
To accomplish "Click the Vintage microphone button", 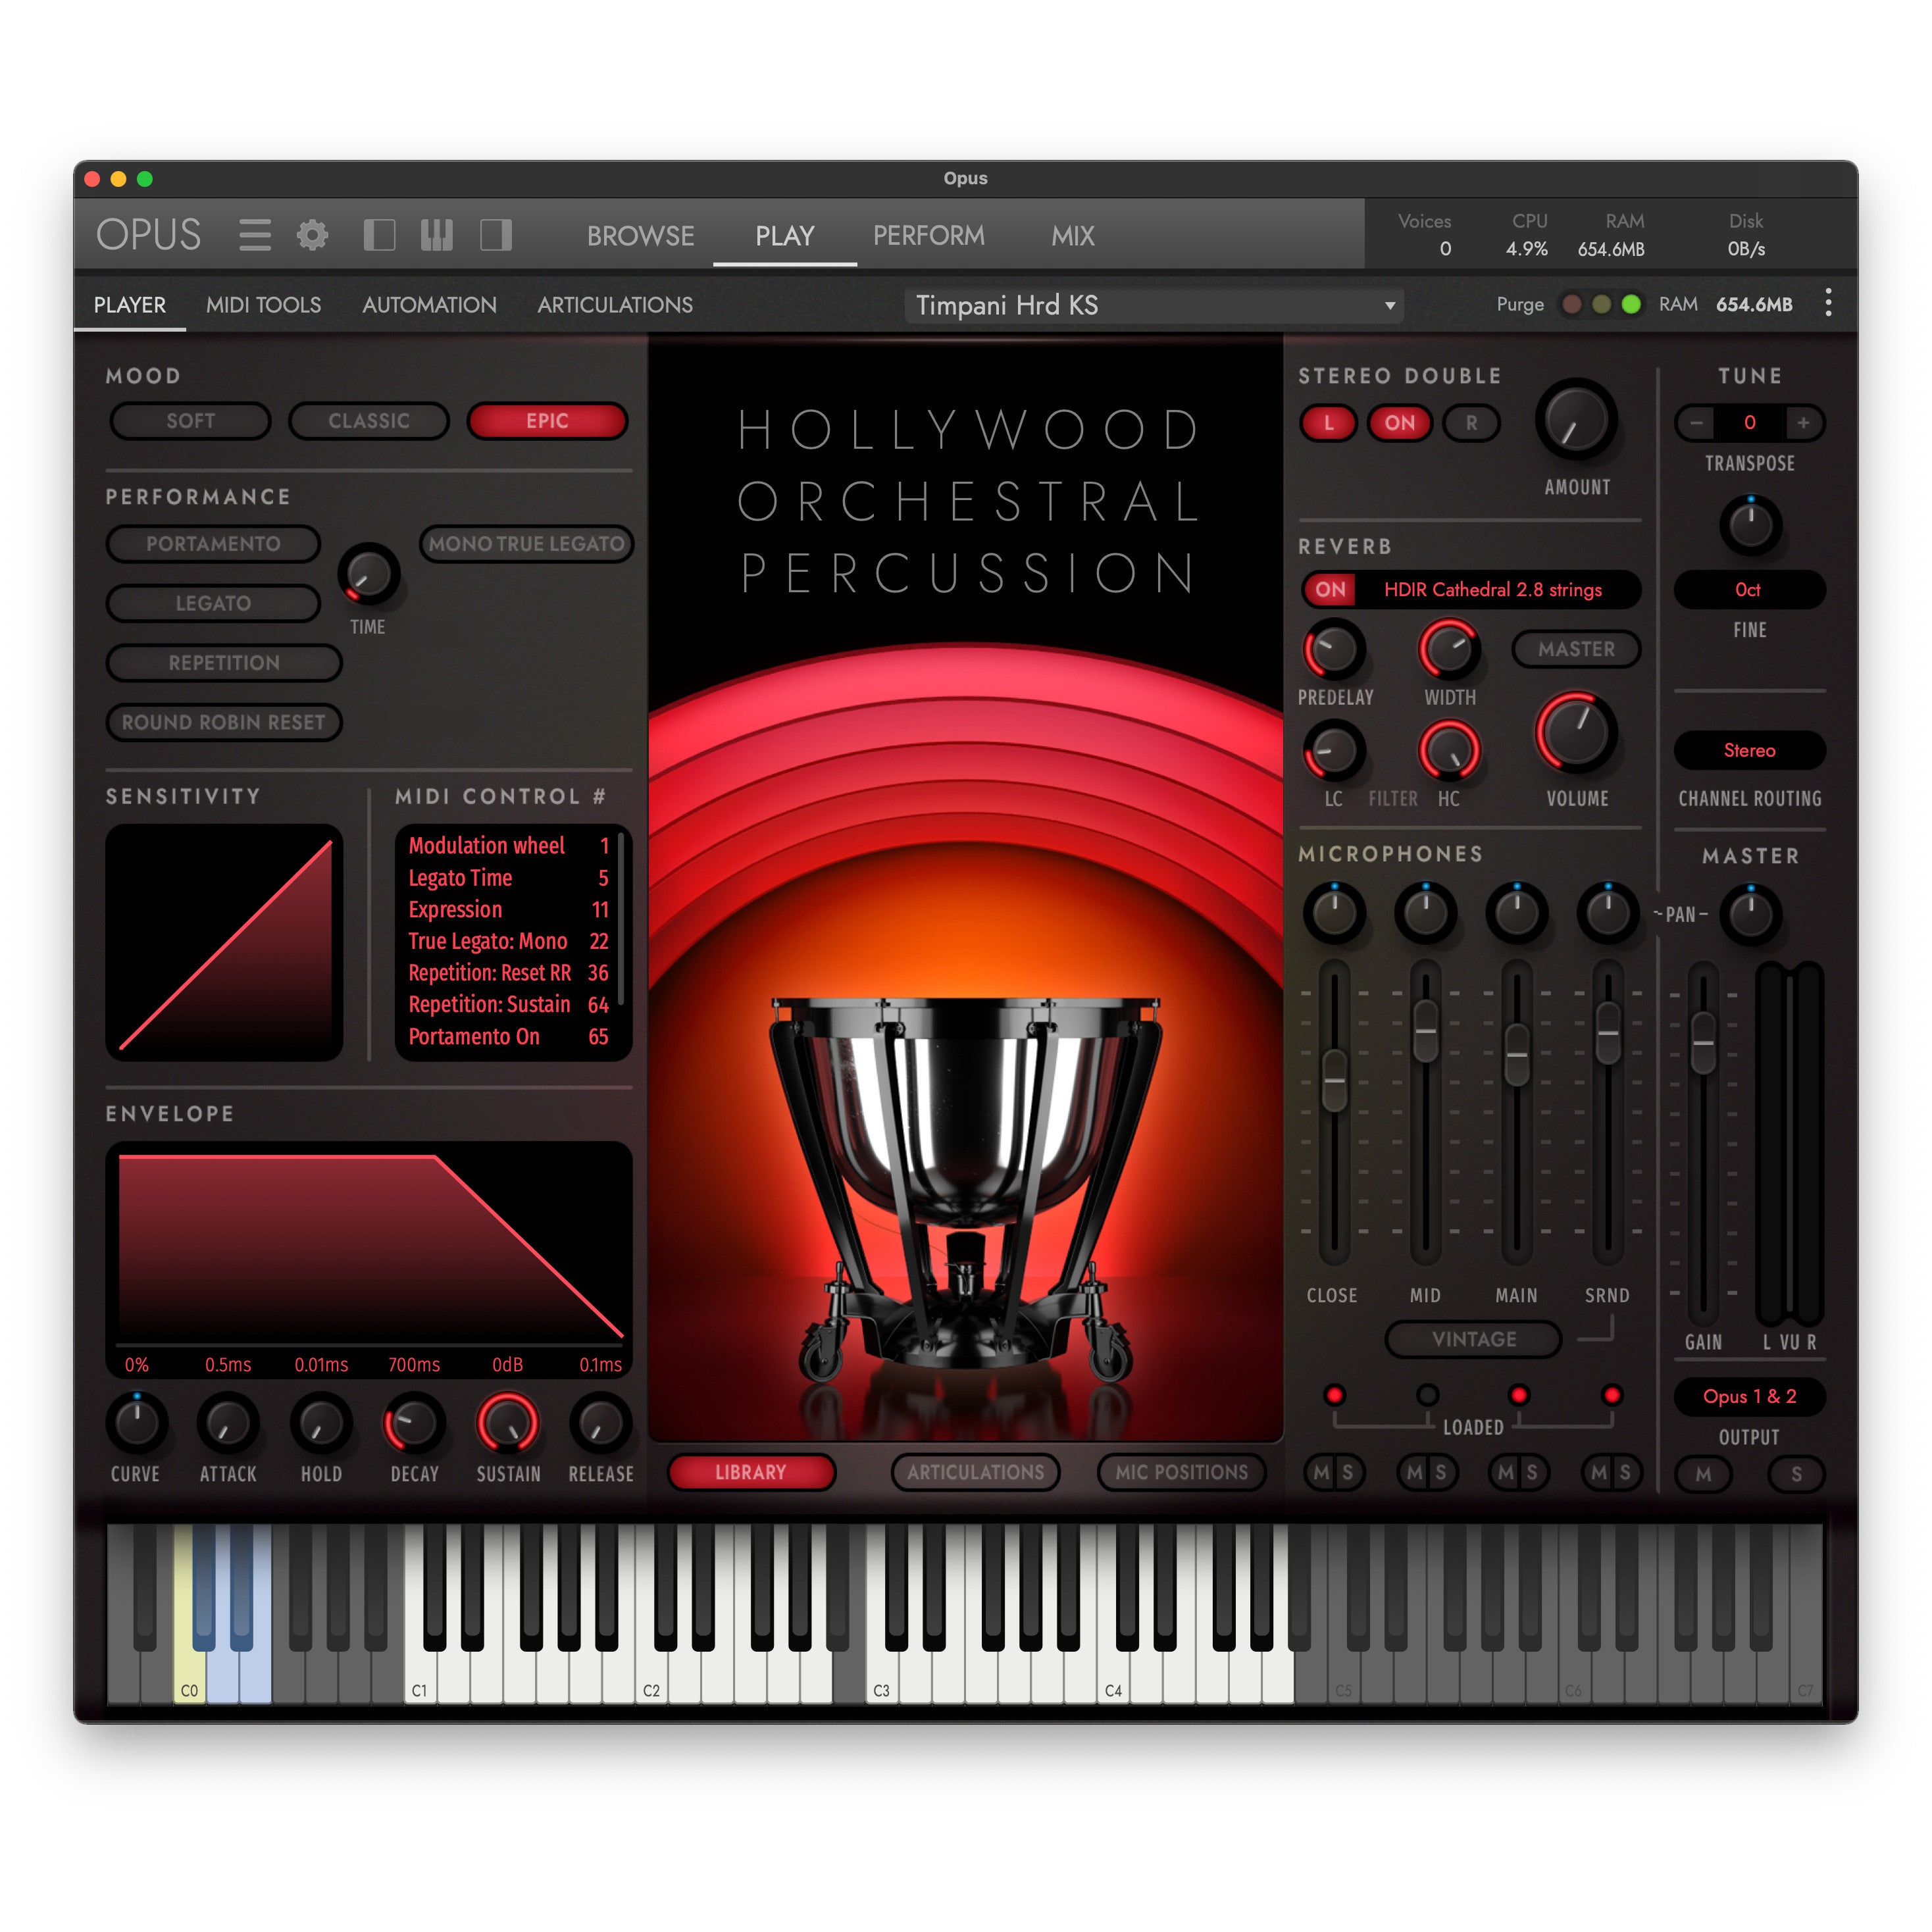I will coord(1473,1339).
